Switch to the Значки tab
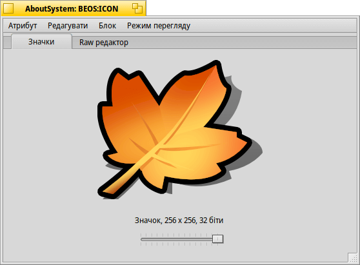 [x=41, y=42]
